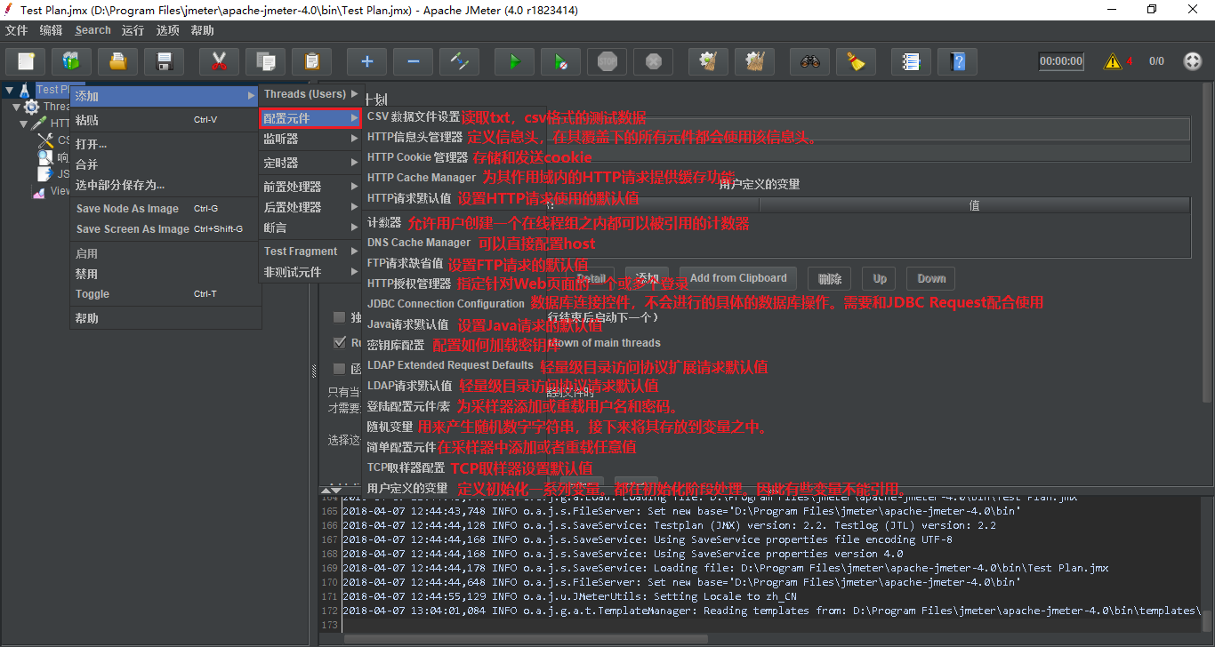Select the HTTP sampler dropper icon in the tree
Screen dimensions: 1215x647
(39, 124)
